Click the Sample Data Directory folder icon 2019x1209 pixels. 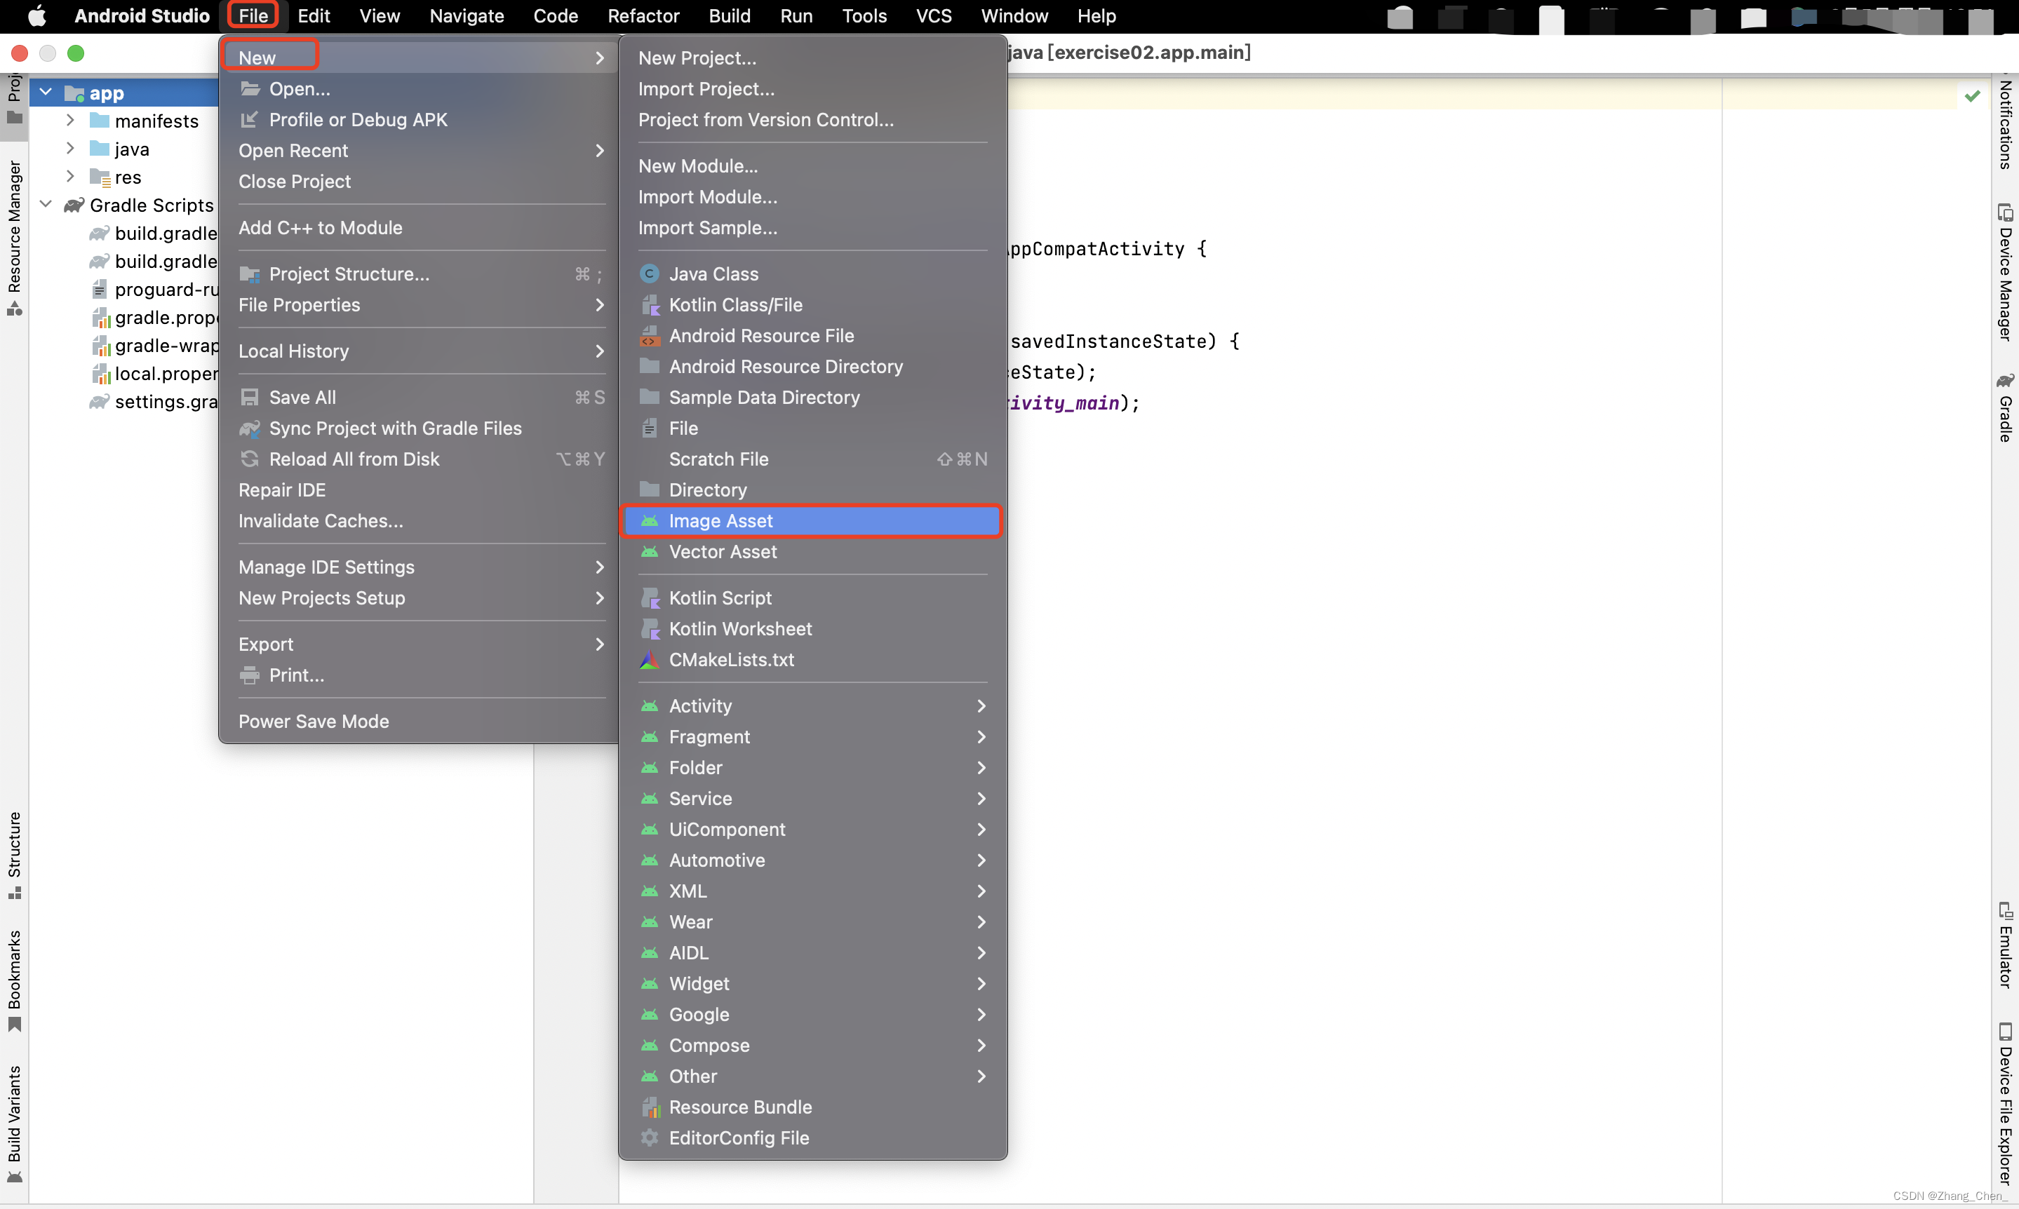pyautogui.click(x=650, y=397)
